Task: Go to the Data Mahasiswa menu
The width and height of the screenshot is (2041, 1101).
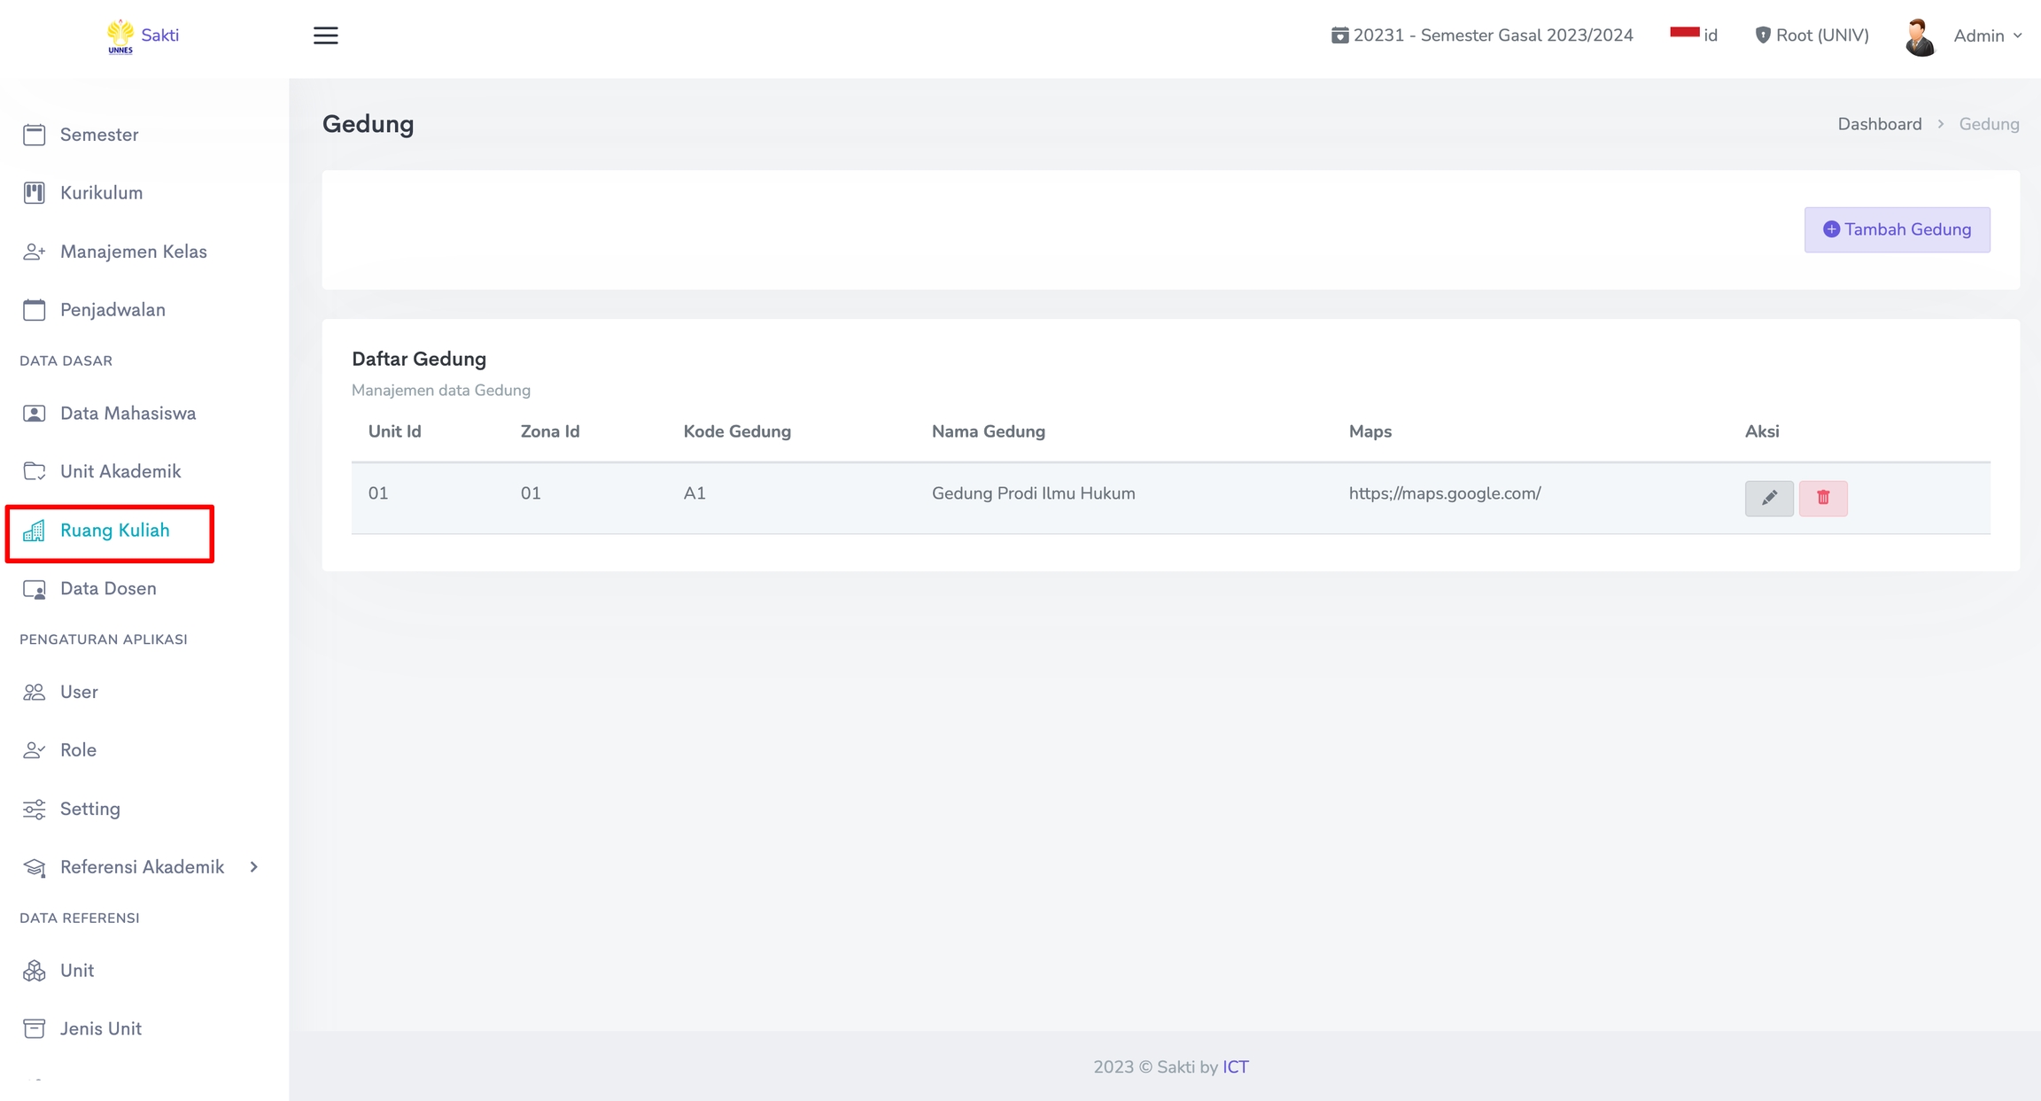Action: click(x=128, y=414)
